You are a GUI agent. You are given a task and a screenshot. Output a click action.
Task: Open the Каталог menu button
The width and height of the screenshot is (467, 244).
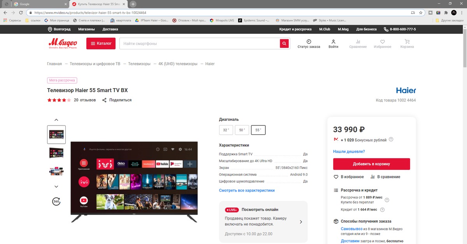[101, 44]
